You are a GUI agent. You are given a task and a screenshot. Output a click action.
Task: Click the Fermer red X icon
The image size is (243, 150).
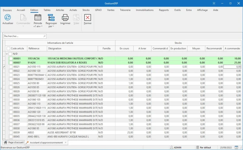[87, 17]
